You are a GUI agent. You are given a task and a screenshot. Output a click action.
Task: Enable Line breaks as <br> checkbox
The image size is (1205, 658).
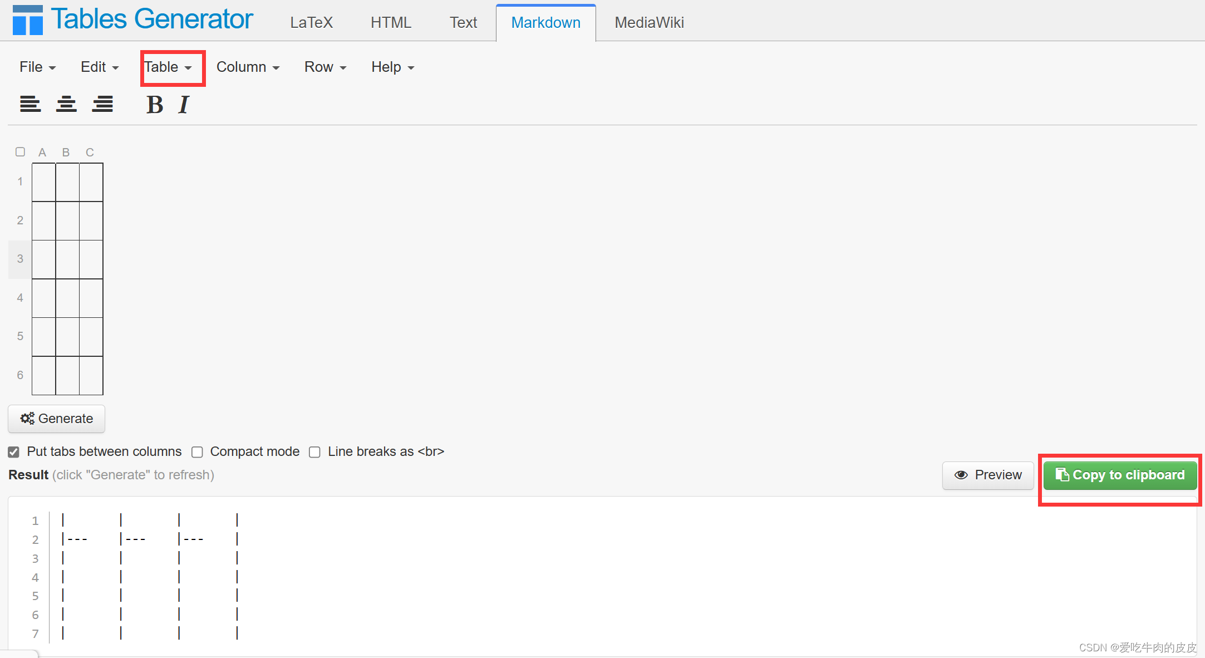click(314, 452)
